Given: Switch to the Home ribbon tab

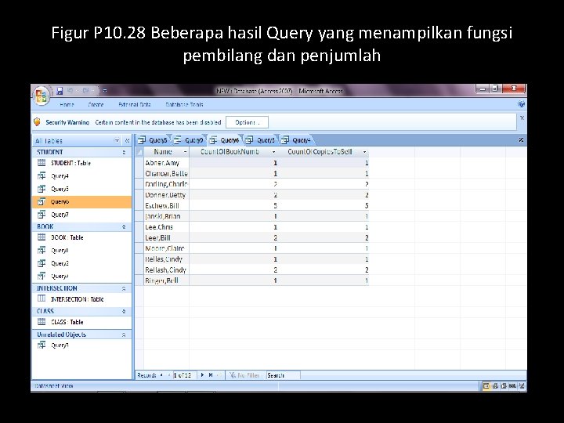Looking at the screenshot, I should point(67,105).
